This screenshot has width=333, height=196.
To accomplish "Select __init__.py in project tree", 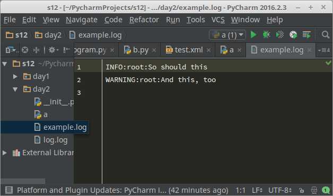I will [x=54, y=102].
